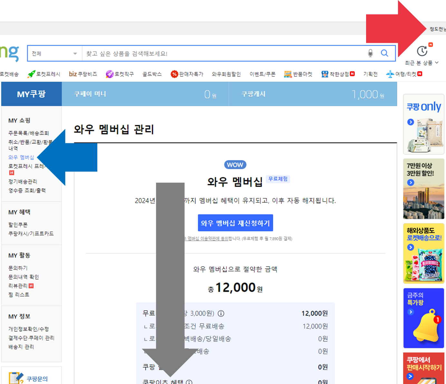The height and width of the screenshot is (384, 446).
Task: Open the 판매자특가 menu
Action: pos(191,74)
